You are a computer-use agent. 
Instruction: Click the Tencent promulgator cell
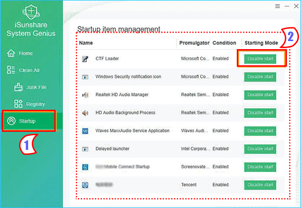pyautogui.click(x=189, y=184)
